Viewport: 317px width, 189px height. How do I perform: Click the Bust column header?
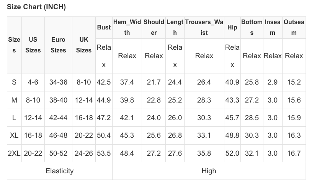point(104,27)
